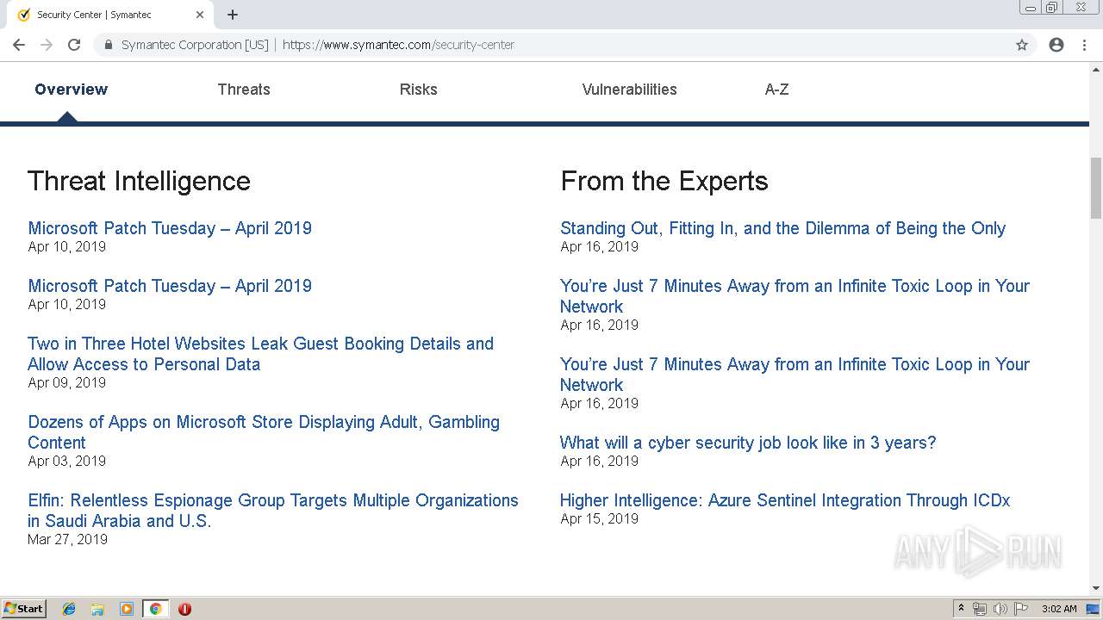Click the taskbar clock showing 3:02 AM
This screenshot has width=1103, height=620.
(1059, 609)
